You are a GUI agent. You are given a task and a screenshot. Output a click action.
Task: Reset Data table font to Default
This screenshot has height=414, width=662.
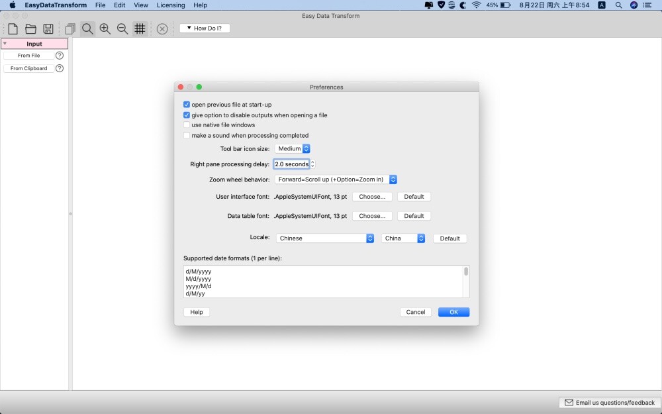(x=414, y=216)
